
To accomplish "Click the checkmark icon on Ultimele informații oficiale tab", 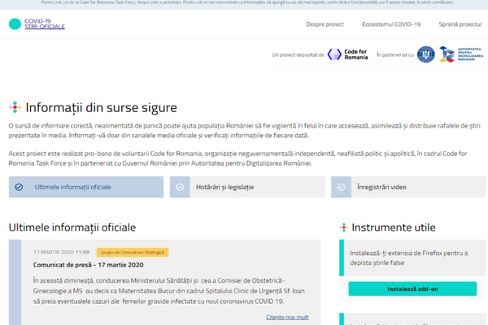I will click(x=19, y=187).
